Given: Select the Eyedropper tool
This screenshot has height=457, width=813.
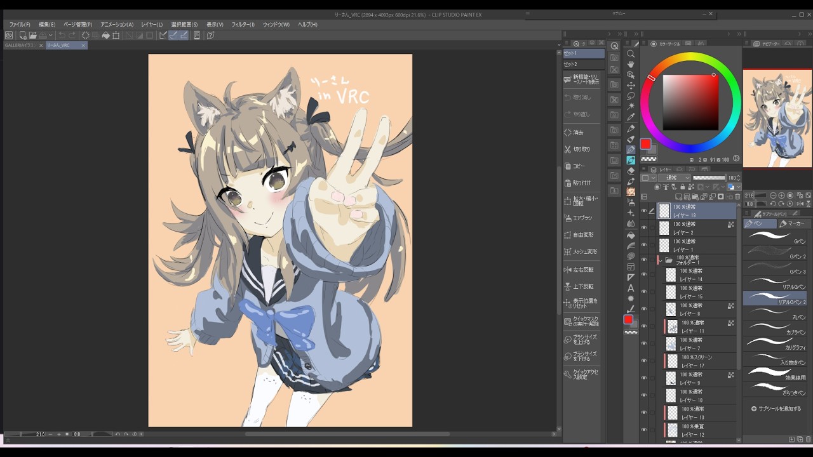Looking at the screenshot, I should [631, 117].
